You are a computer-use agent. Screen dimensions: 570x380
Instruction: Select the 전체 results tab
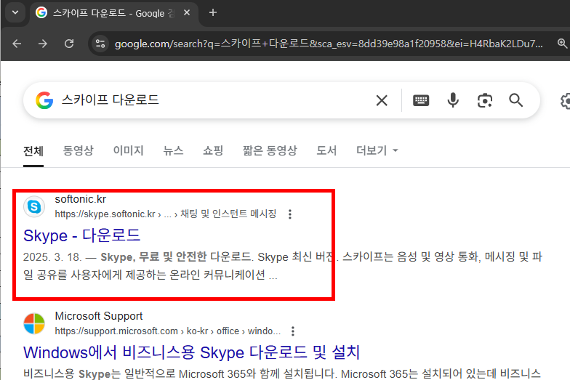[x=33, y=151]
